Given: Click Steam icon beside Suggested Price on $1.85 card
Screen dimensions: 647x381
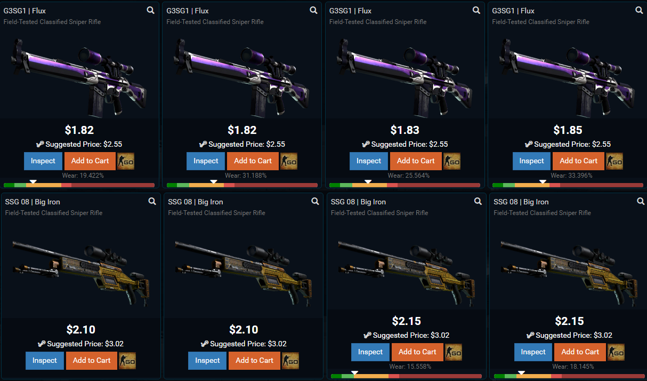Looking at the screenshot, I should 528,144.
